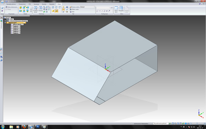Select Zagięcie 1 in feature tree
Image resolution: width=206 pixels, height=129 pixels.
point(15,26)
